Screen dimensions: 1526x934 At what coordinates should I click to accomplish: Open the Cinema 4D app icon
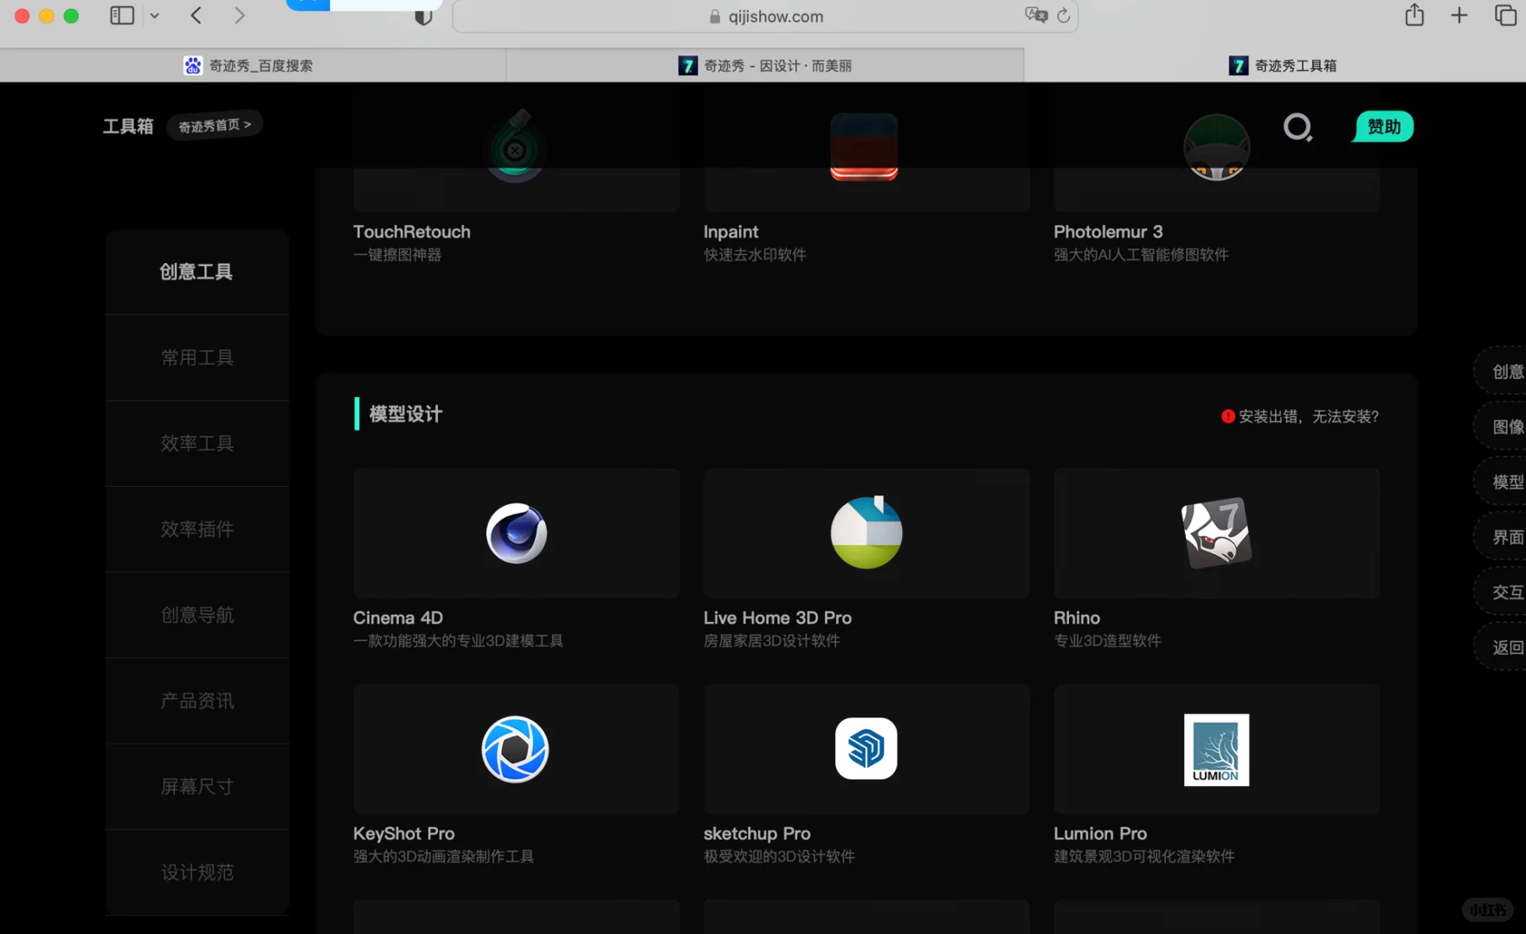(516, 533)
